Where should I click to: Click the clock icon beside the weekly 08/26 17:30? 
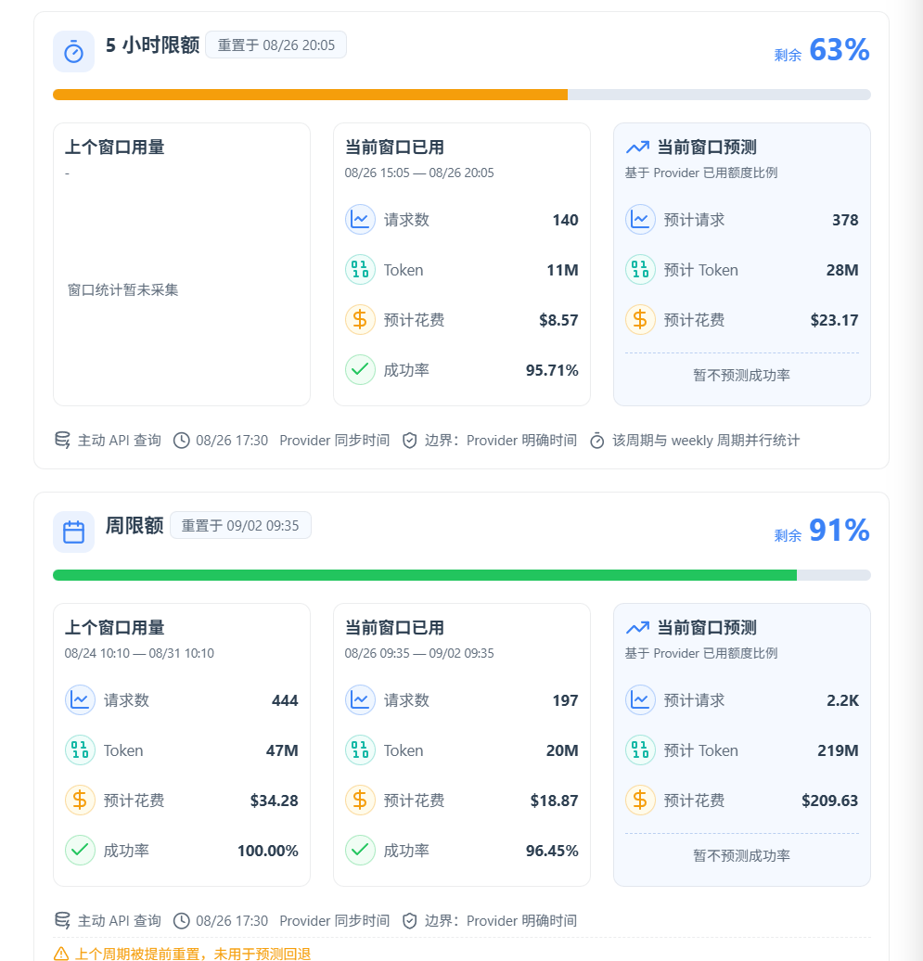click(182, 920)
